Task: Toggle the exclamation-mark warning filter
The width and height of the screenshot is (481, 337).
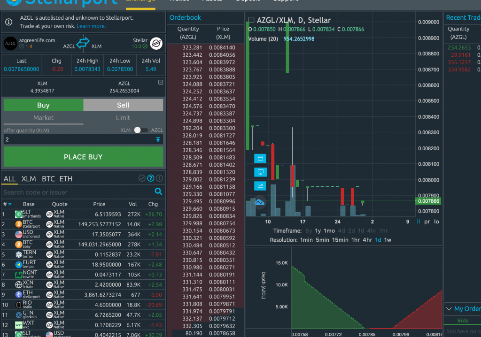Action: [x=160, y=178]
